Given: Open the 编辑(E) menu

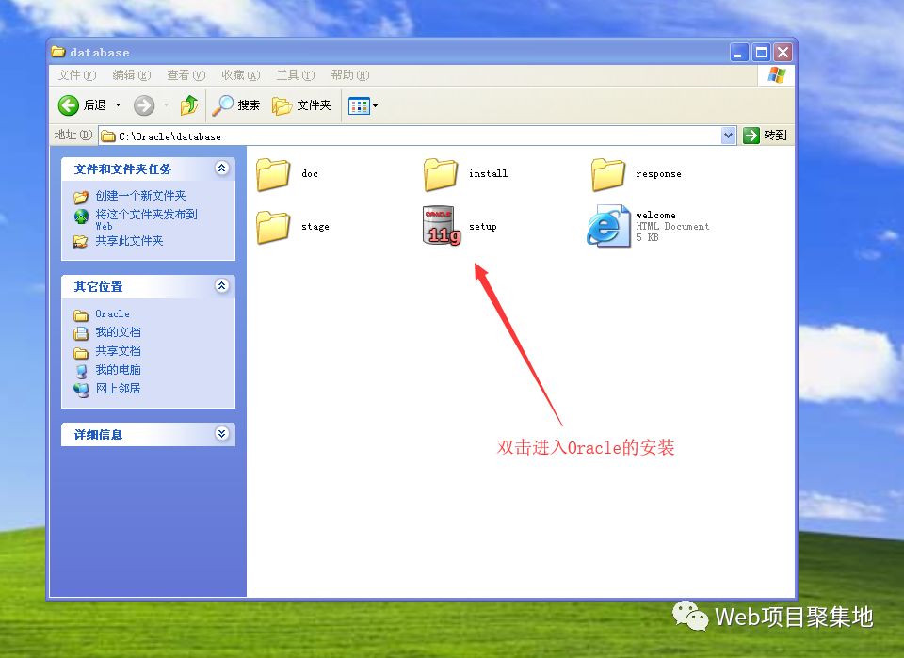Looking at the screenshot, I should [x=132, y=75].
